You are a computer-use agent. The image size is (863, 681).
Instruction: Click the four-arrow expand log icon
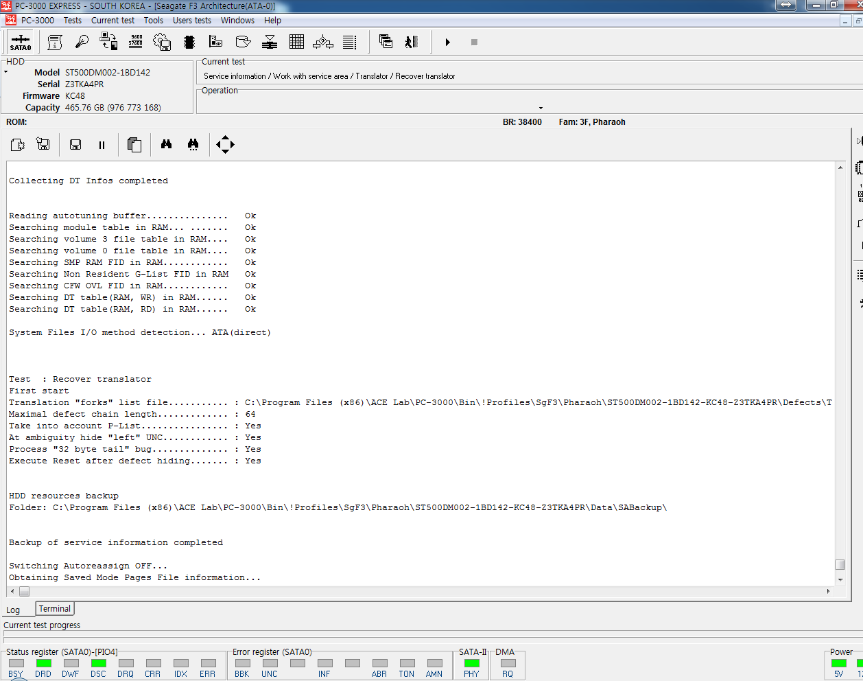click(225, 144)
